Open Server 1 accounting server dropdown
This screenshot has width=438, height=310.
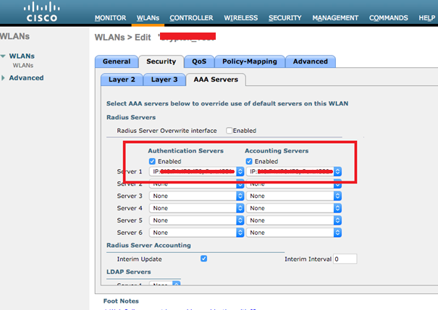[295, 172]
